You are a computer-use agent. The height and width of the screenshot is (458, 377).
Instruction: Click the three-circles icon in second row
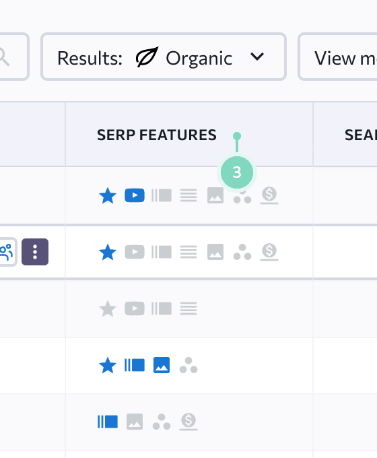coord(242,252)
